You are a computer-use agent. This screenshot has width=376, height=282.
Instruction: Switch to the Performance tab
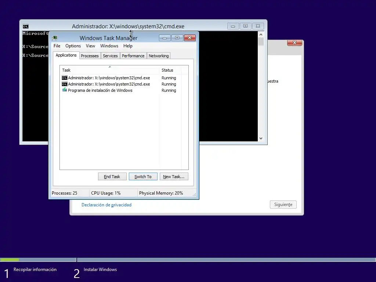point(133,56)
